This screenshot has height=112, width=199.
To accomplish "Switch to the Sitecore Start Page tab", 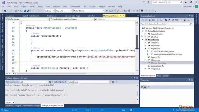I will (x=72, y=16).
